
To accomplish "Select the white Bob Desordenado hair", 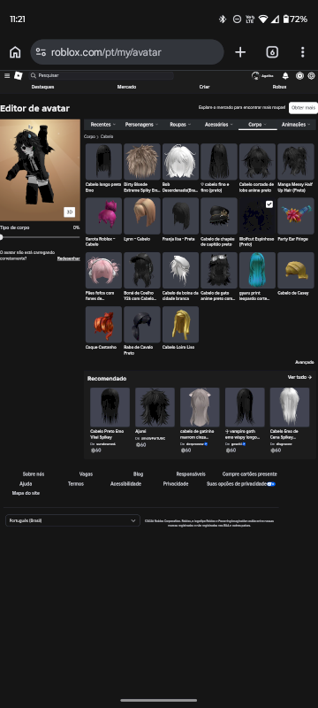I will (x=180, y=162).
